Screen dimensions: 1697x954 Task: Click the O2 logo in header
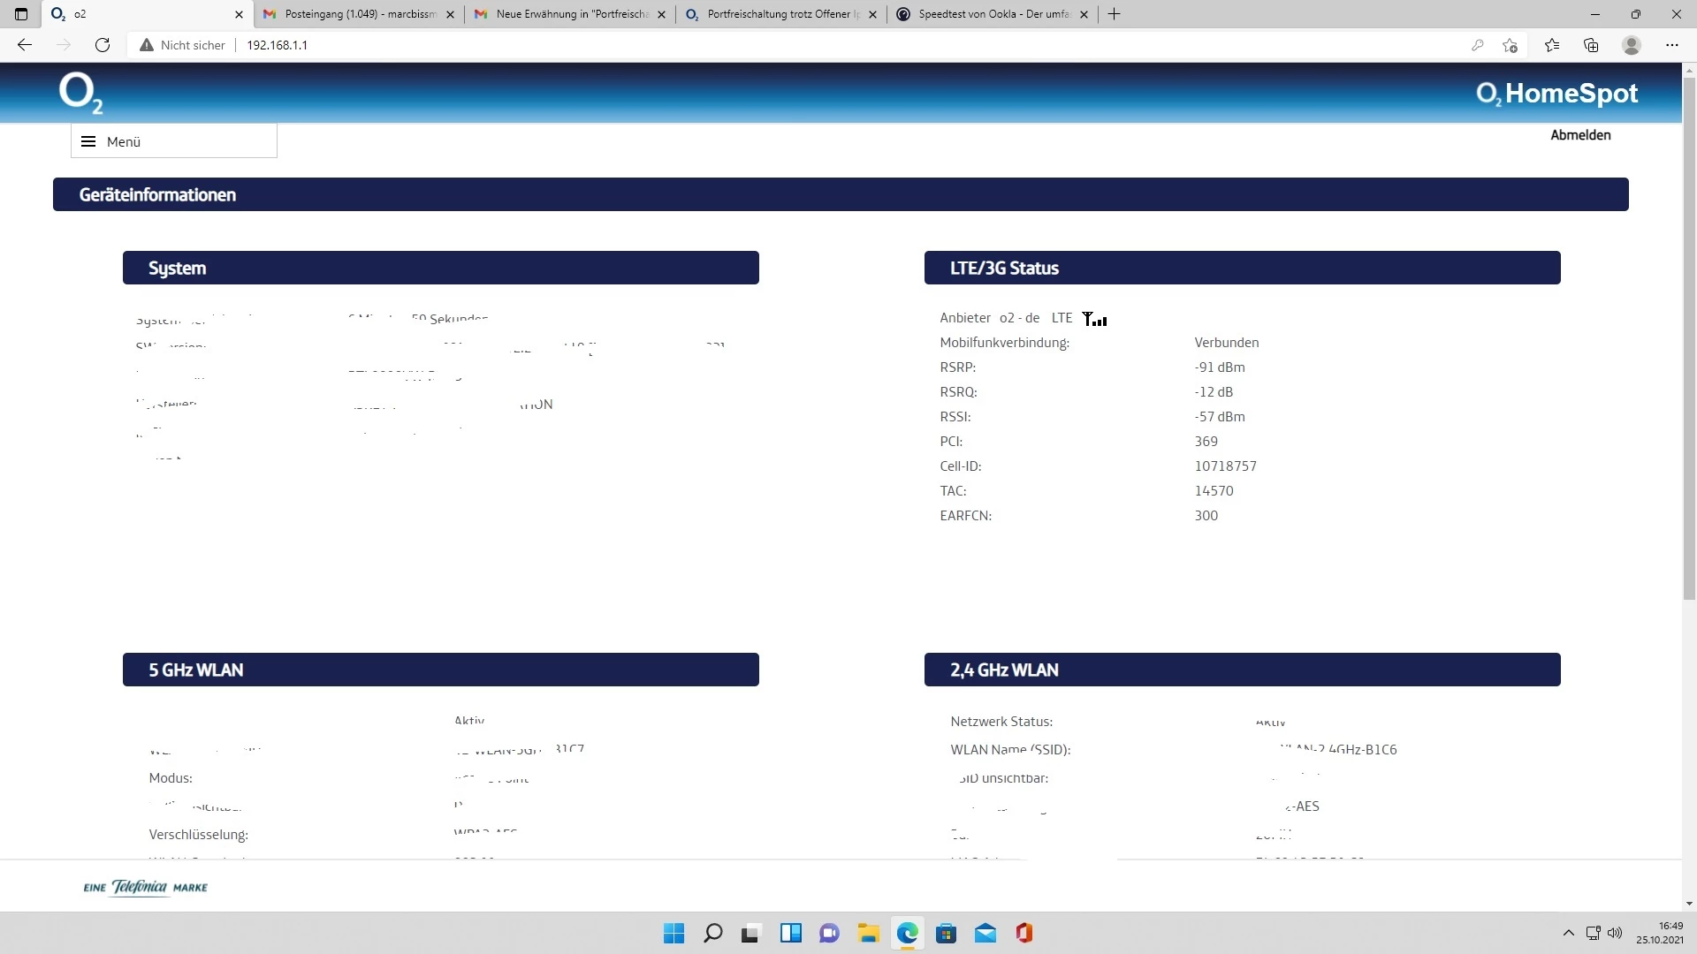(x=80, y=94)
